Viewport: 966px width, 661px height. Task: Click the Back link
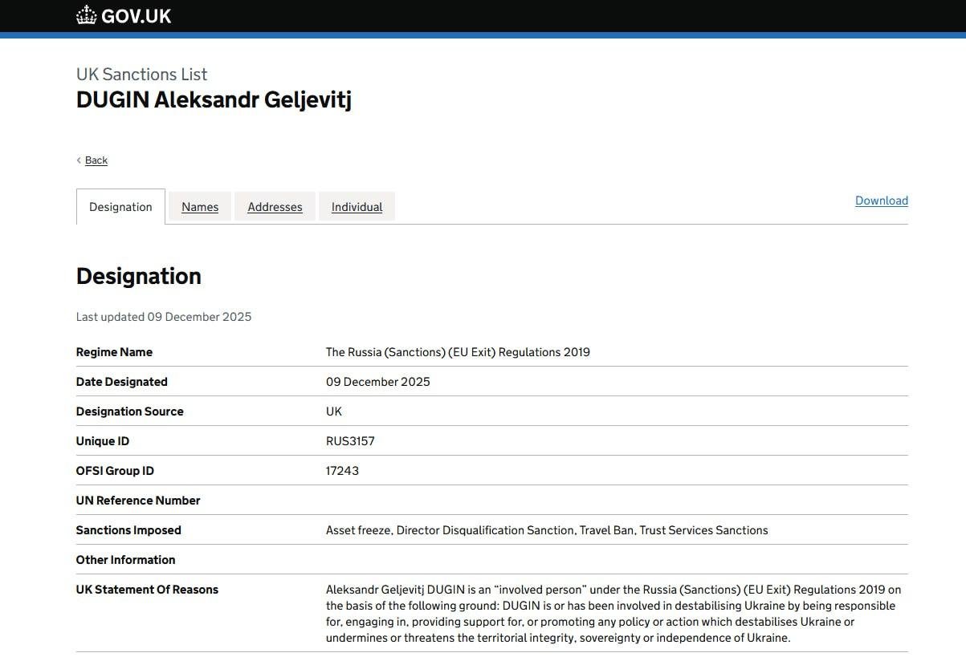(96, 160)
